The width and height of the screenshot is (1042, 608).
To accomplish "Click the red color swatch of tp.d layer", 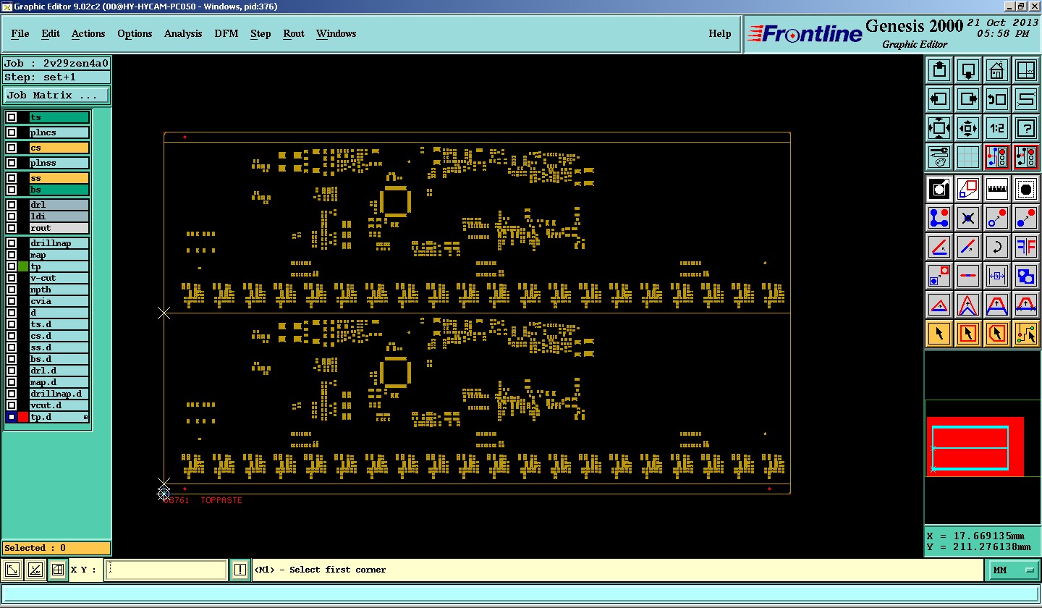I will click(23, 417).
